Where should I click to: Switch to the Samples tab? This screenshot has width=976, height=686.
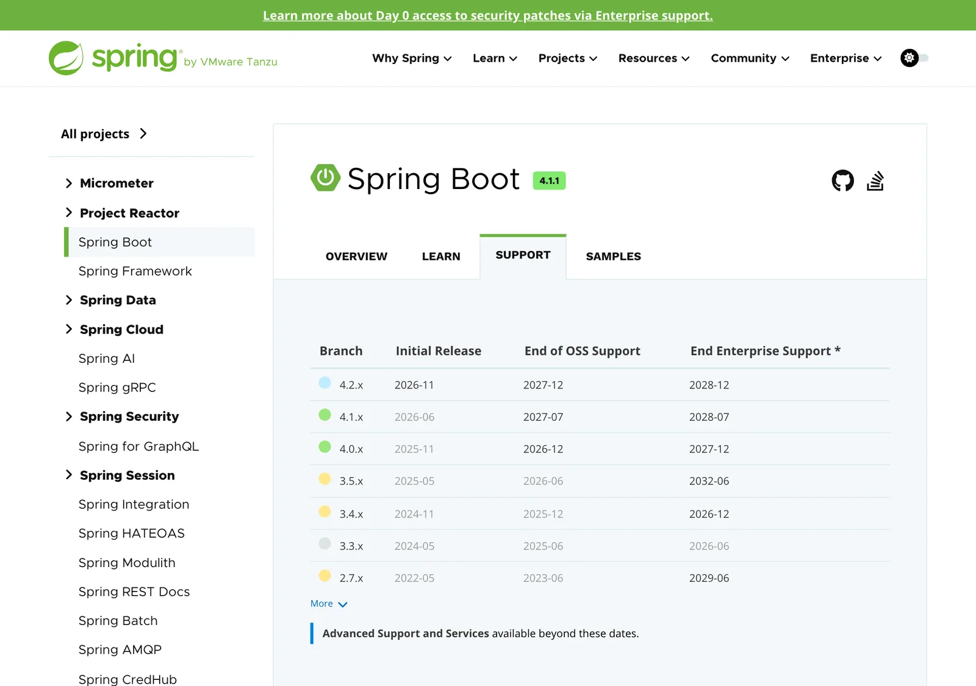tap(613, 257)
